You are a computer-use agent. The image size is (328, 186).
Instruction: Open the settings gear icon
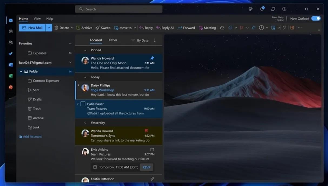pos(284,9)
